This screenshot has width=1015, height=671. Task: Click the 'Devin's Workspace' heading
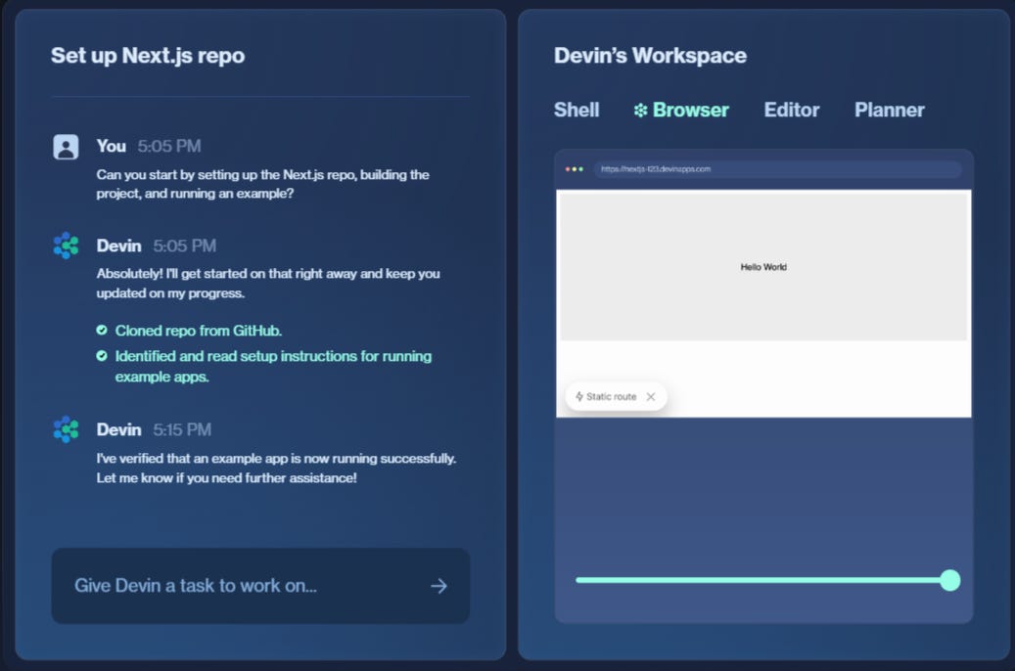tap(650, 56)
